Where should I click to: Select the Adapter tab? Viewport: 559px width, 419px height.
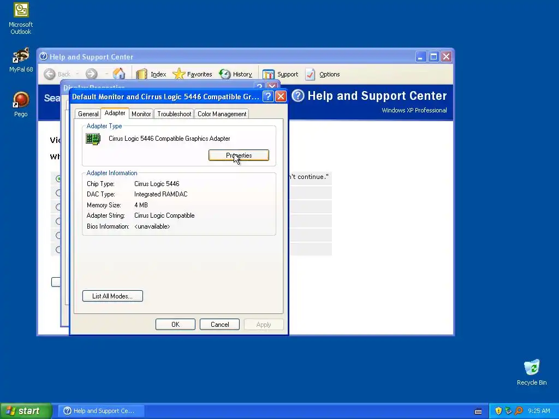115,113
